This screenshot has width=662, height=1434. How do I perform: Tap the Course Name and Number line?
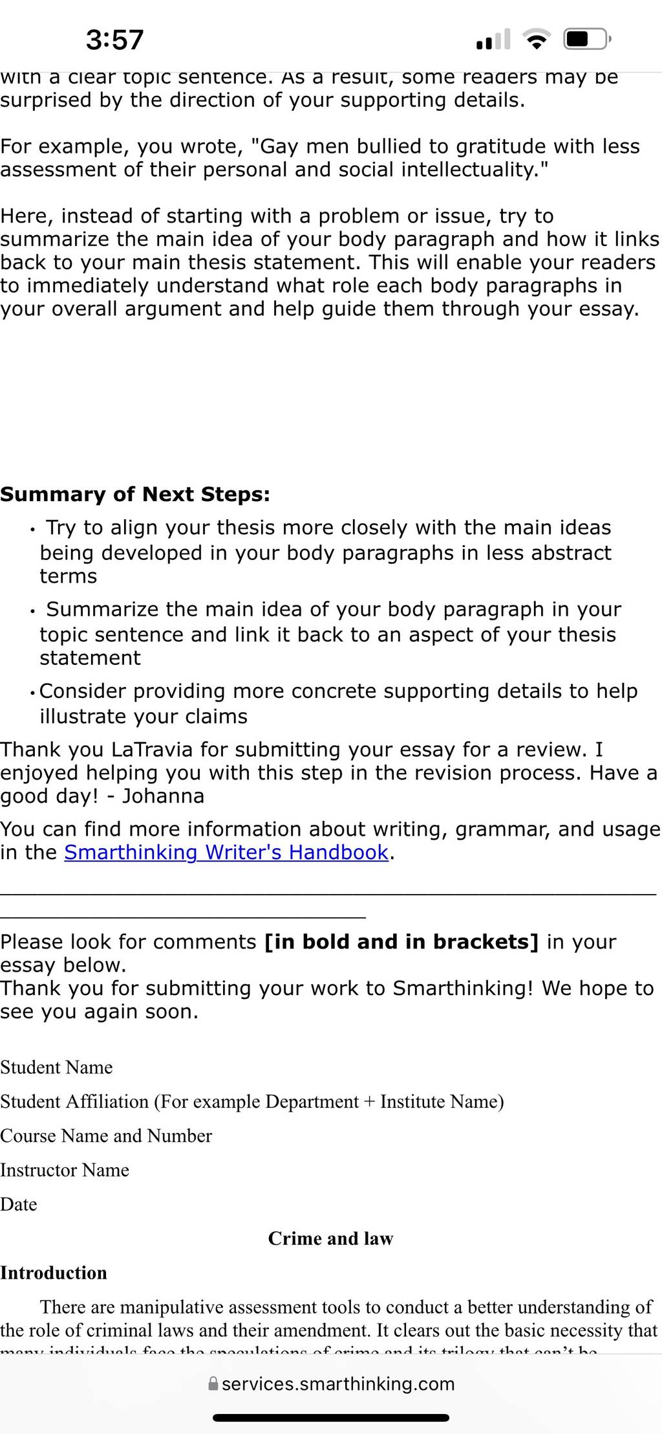click(106, 1136)
